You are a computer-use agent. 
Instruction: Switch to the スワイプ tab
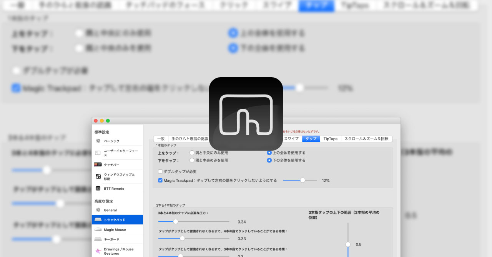[x=292, y=139]
